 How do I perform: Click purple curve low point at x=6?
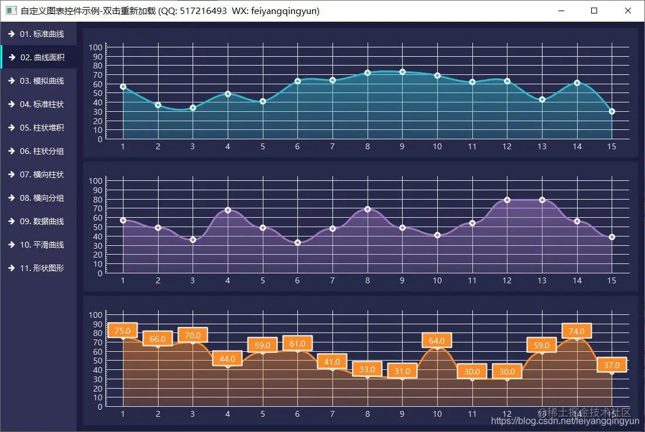(x=298, y=243)
